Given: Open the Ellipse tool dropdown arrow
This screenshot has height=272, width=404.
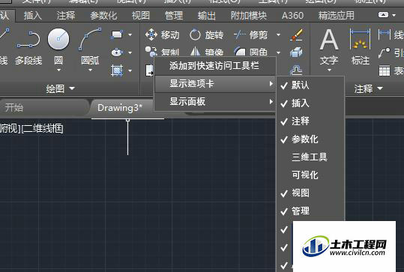Looking at the screenshot, I should point(130,52).
